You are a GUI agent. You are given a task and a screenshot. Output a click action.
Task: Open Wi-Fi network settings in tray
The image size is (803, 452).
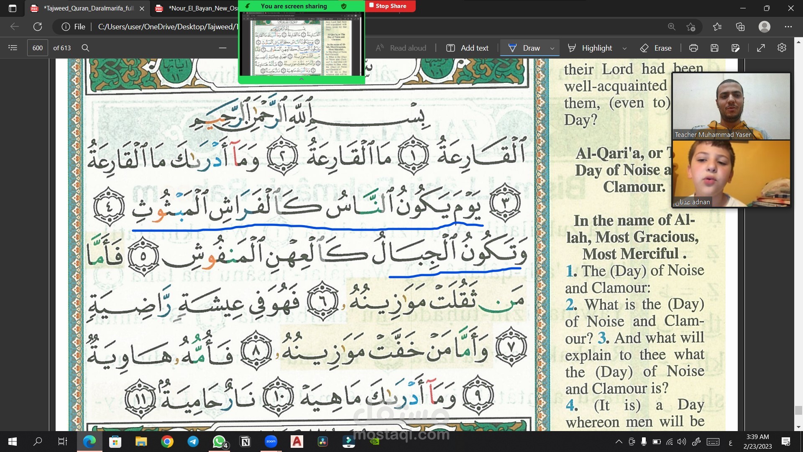670,442
